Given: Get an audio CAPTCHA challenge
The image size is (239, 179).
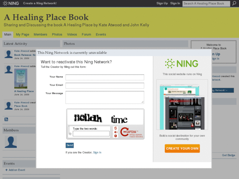Looking at the screenshot, I should click(x=115, y=132).
